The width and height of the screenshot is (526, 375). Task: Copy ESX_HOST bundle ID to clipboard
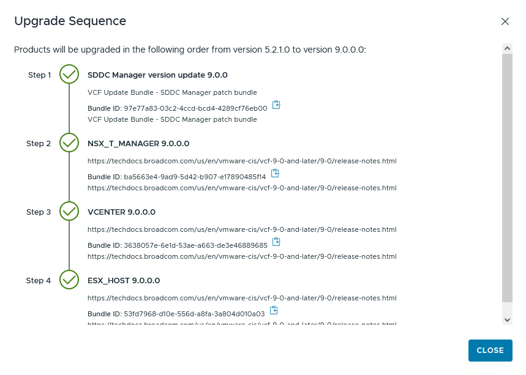click(274, 311)
